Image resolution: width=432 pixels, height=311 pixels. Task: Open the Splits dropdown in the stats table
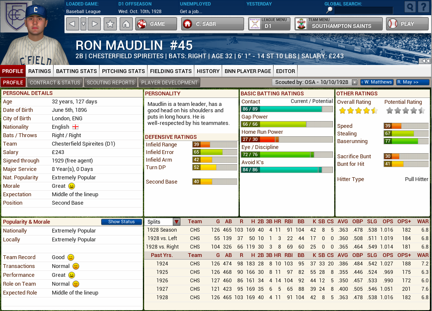click(x=176, y=221)
